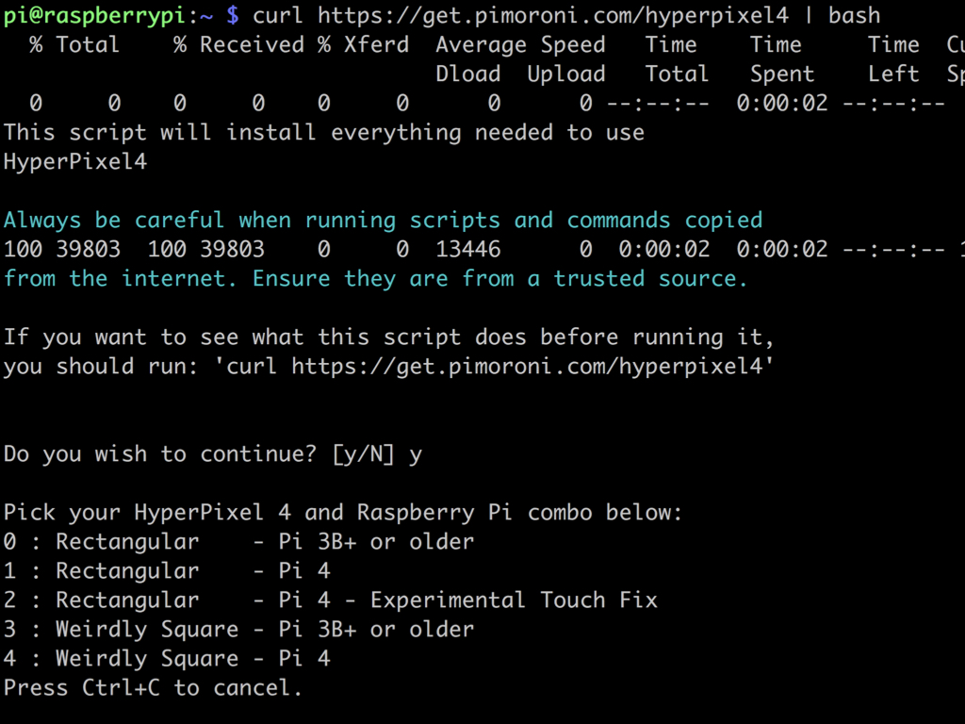Click the 13446 download speed value
The height and width of the screenshot is (724, 965).
tap(468, 249)
